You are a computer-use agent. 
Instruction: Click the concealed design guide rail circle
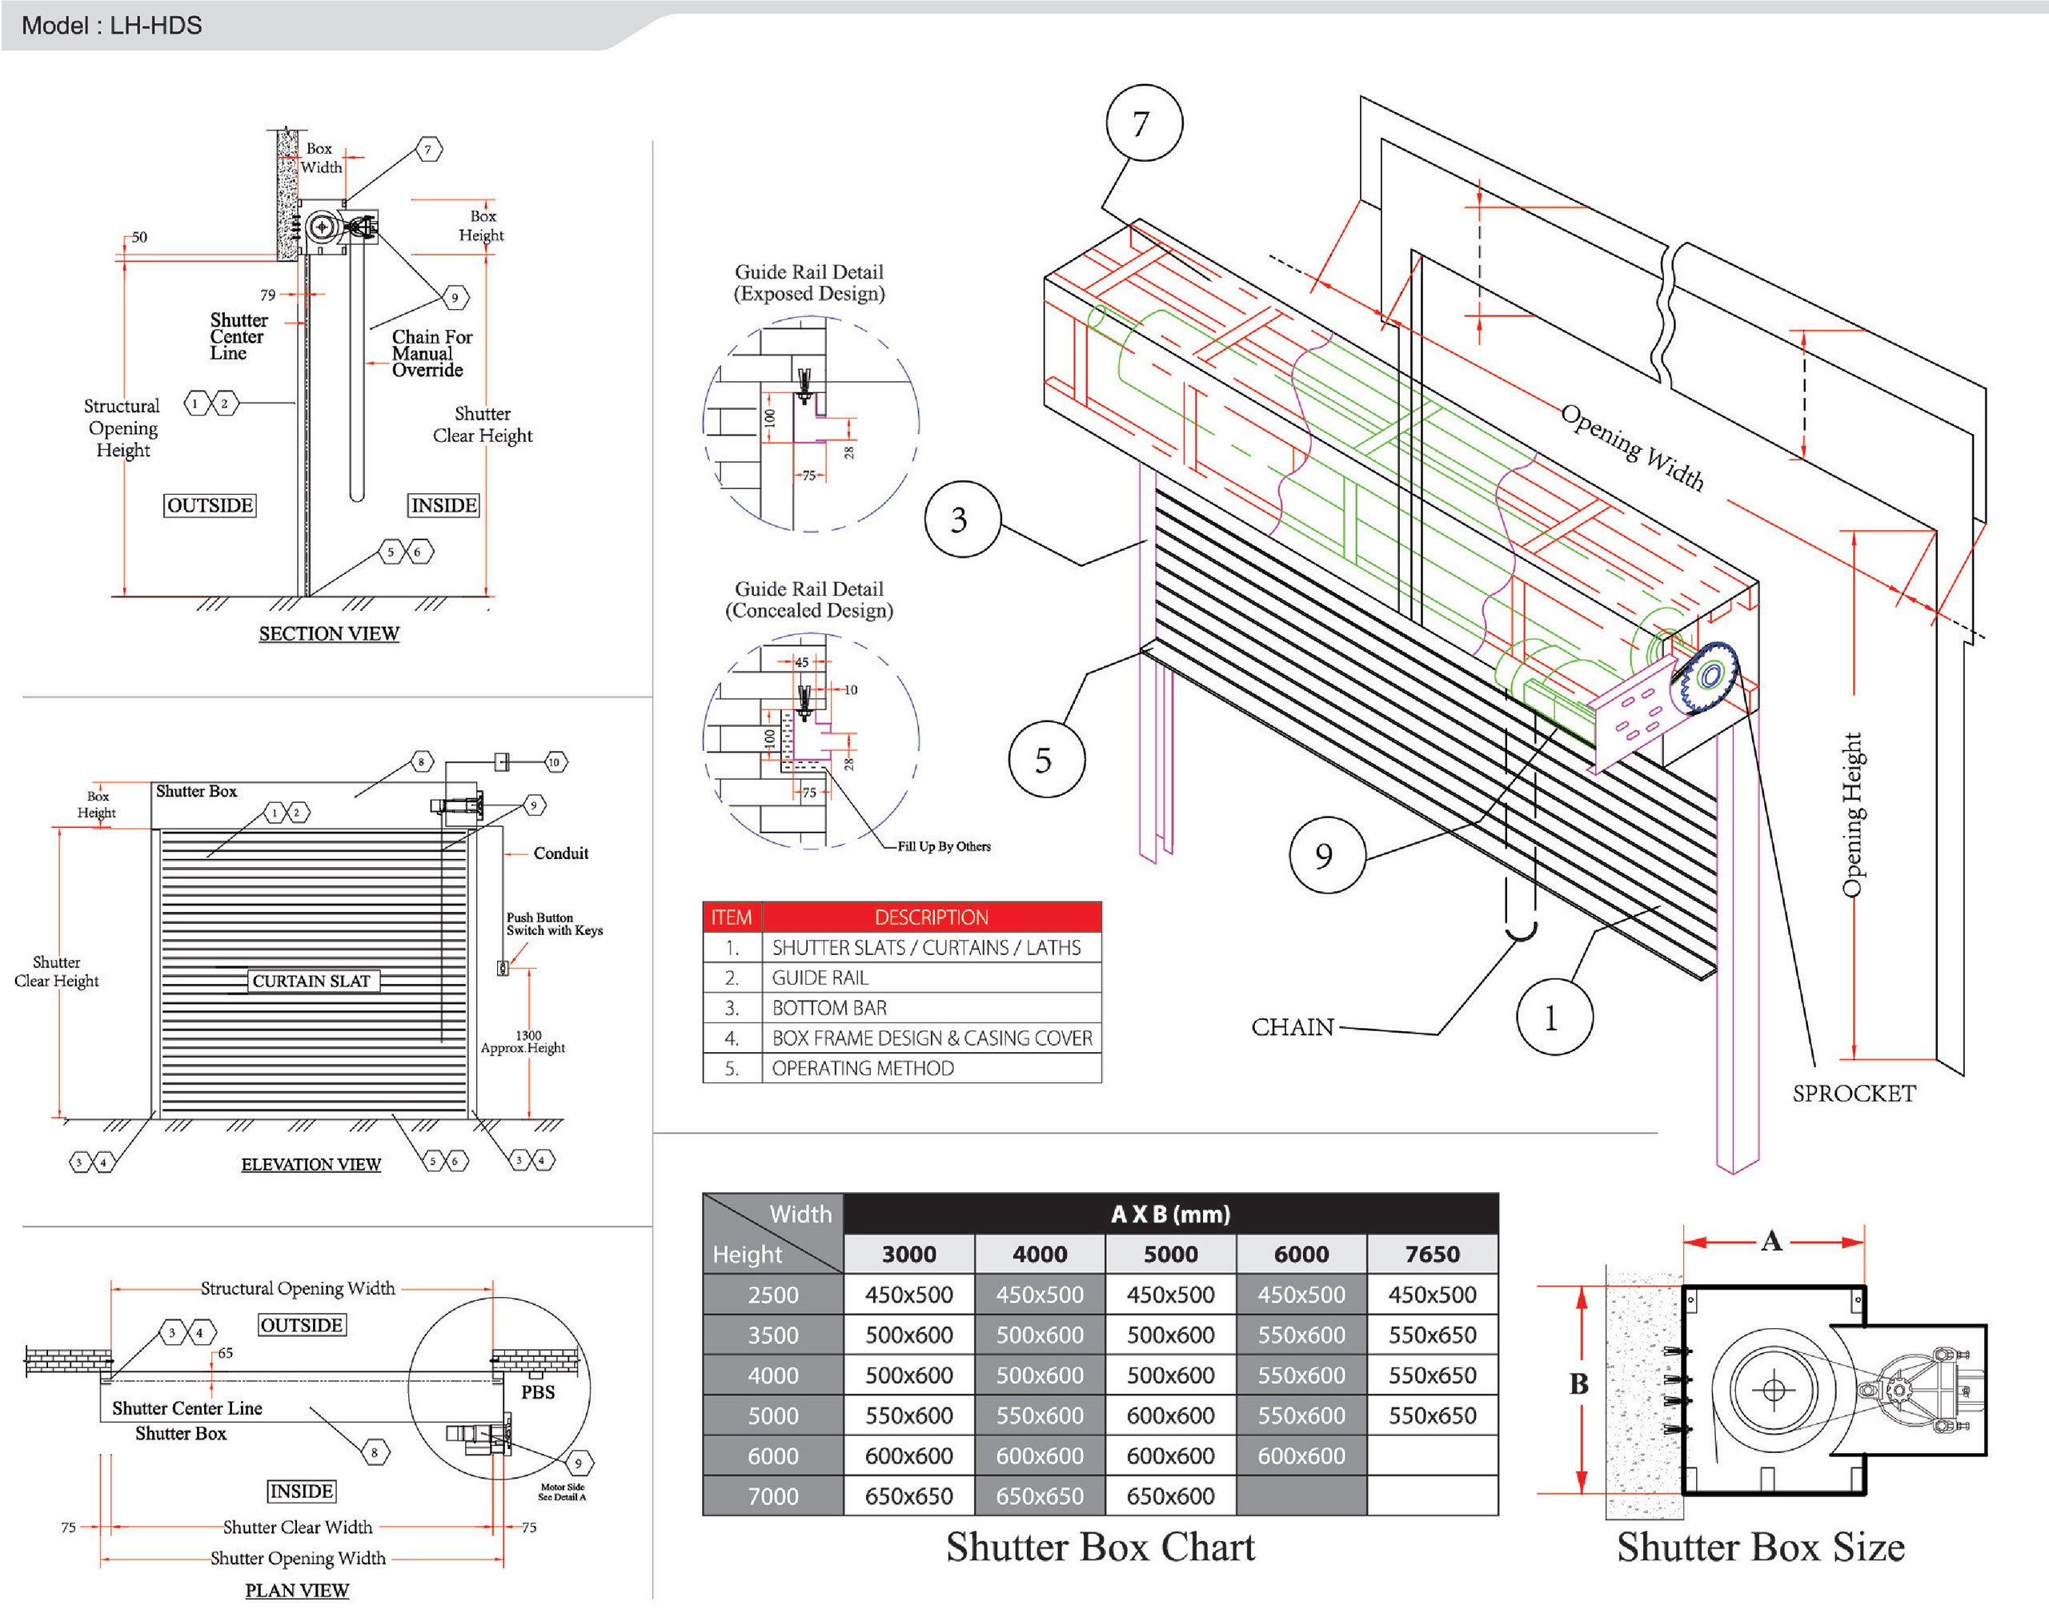tap(810, 741)
